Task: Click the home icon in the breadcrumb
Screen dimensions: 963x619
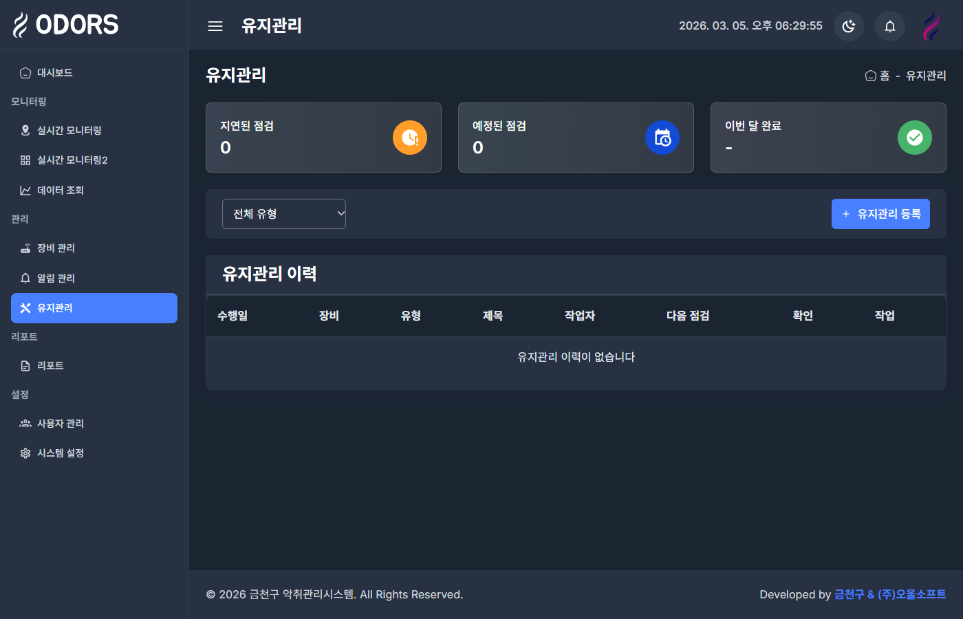Action: pyautogui.click(x=869, y=76)
